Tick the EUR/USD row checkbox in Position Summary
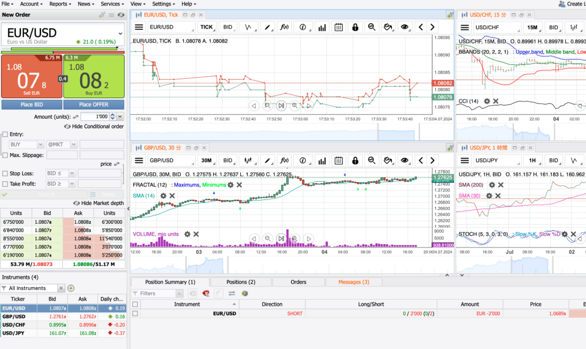 point(135,314)
